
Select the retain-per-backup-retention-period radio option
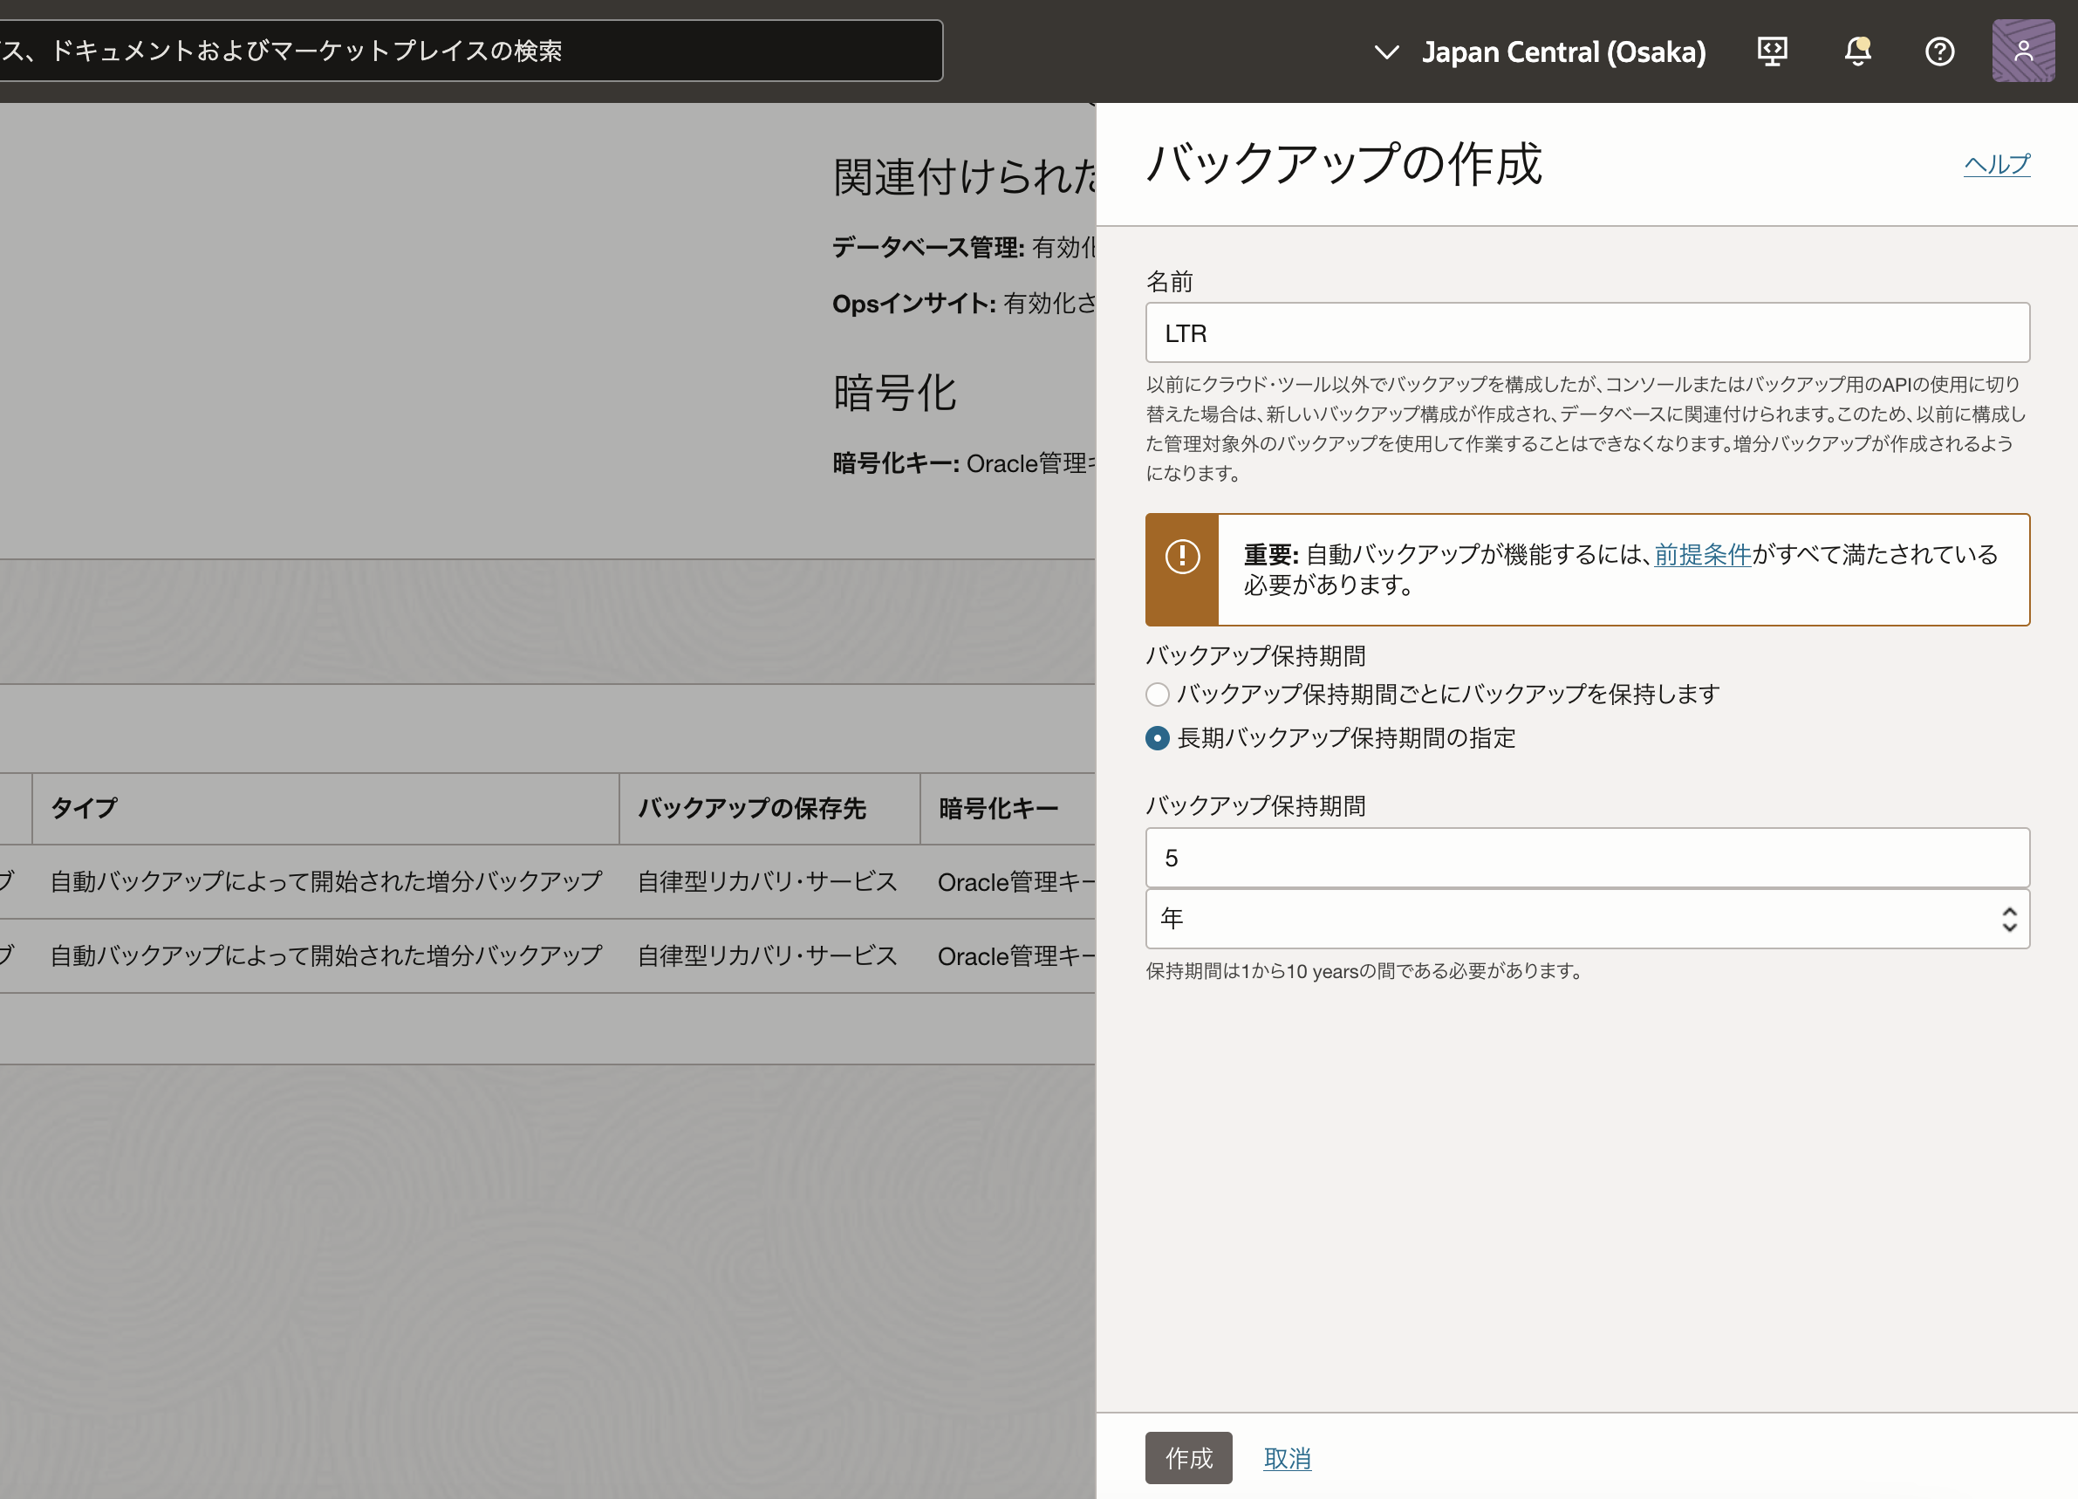(x=1157, y=695)
